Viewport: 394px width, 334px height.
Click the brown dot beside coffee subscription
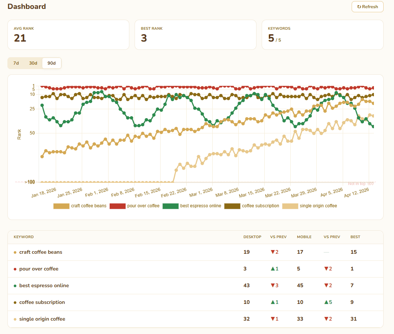click(15, 303)
